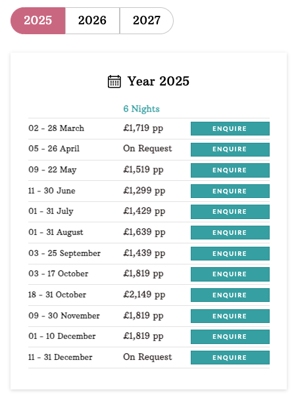Enquire about 11 - 30 June dates
This screenshot has width=294, height=398.
tap(230, 191)
